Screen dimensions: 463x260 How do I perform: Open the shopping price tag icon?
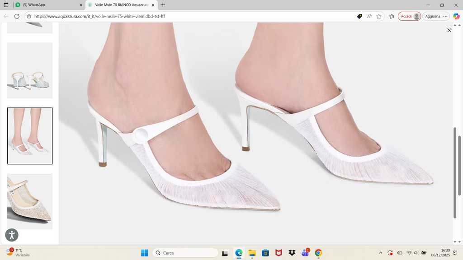click(359, 16)
